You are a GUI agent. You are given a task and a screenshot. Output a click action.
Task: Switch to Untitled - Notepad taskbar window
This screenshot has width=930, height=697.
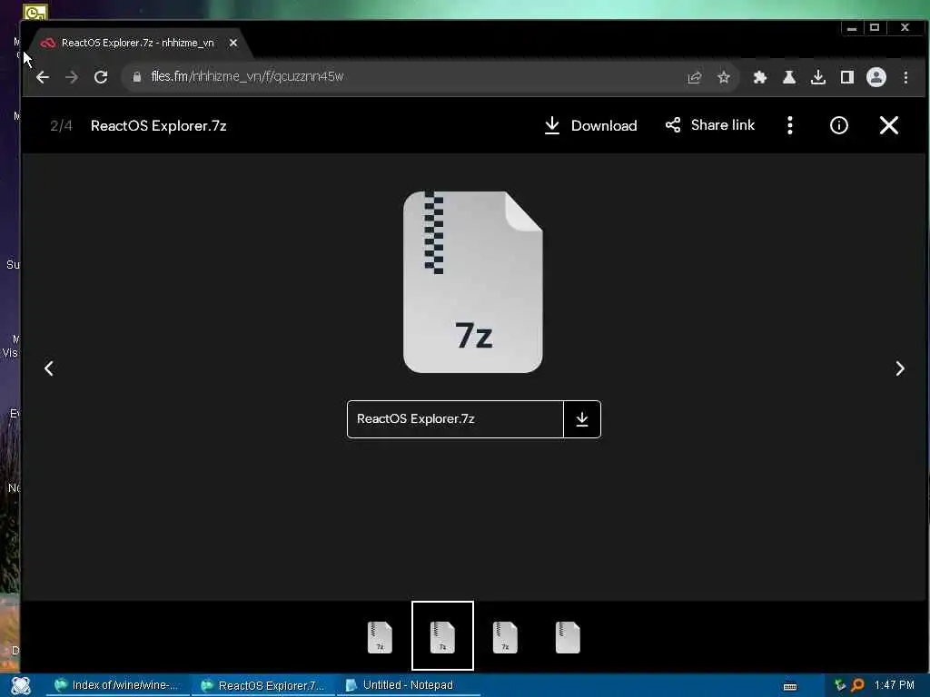point(408,686)
